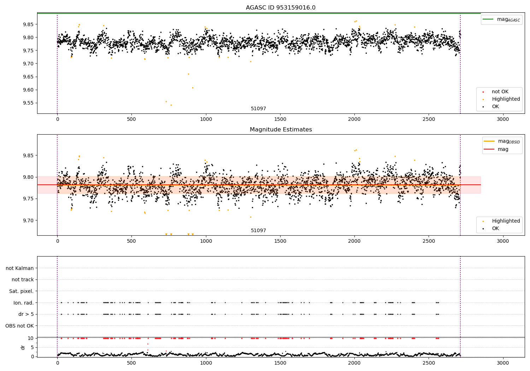Click the '51097' label in the top plot
Screen dimensions: 530x371
pos(258,108)
